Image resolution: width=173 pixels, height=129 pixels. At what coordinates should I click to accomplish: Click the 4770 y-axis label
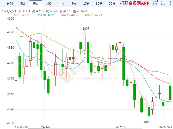coord(11,63)
